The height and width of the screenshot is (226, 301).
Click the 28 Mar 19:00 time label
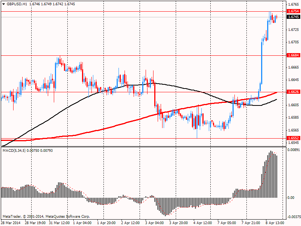click(x=35, y=223)
